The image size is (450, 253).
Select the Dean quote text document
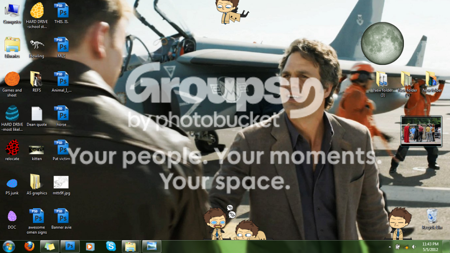pyautogui.click(x=37, y=116)
